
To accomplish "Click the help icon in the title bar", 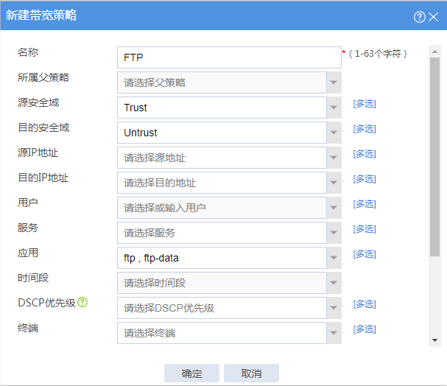I will coord(420,16).
